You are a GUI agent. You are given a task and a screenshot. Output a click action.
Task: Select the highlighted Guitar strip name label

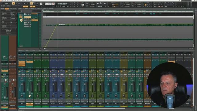click(x=30, y=104)
